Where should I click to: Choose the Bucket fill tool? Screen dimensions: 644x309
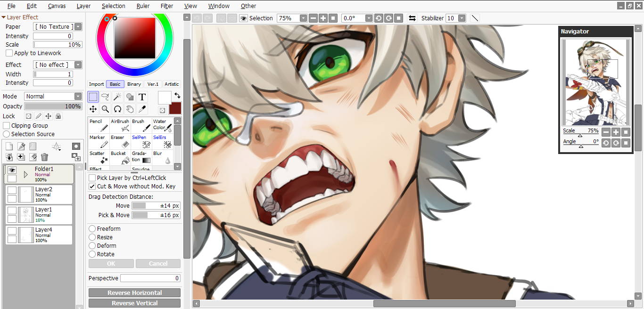click(x=120, y=157)
